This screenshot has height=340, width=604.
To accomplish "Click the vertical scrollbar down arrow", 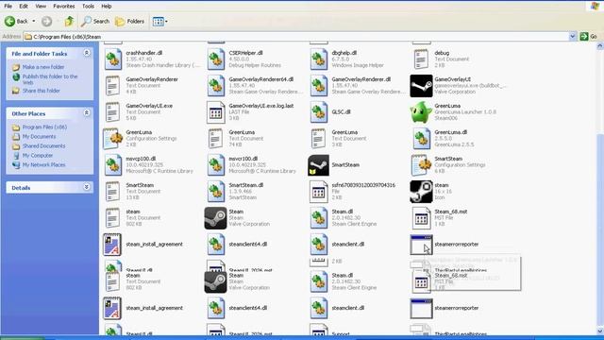I will tap(600, 331).
